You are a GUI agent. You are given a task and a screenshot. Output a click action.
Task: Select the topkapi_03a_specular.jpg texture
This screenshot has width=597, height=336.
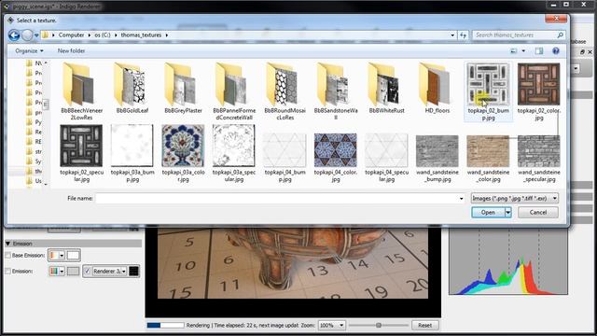[x=234, y=153]
